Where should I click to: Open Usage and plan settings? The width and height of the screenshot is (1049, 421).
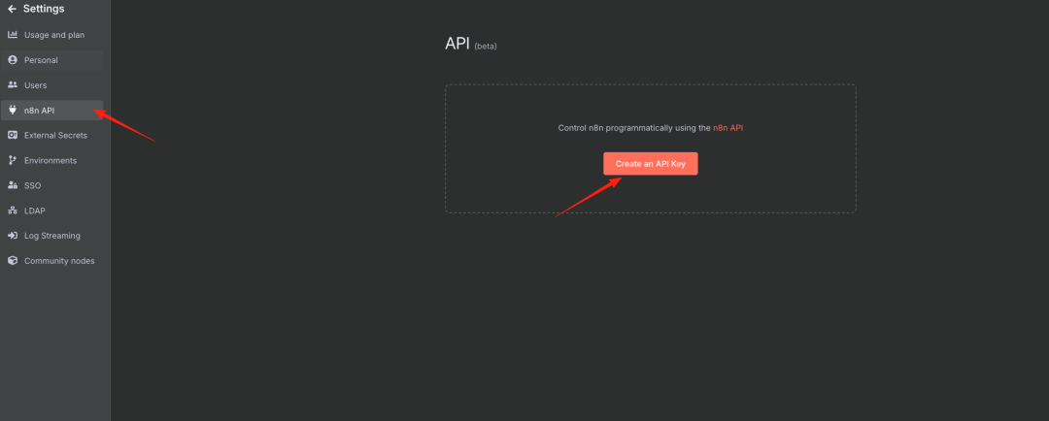click(x=52, y=35)
